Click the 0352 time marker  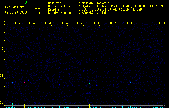tap(32, 23)
